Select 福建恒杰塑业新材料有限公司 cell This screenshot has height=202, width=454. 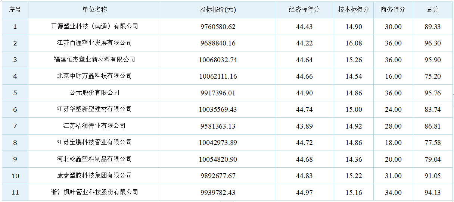pyautogui.click(x=94, y=60)
